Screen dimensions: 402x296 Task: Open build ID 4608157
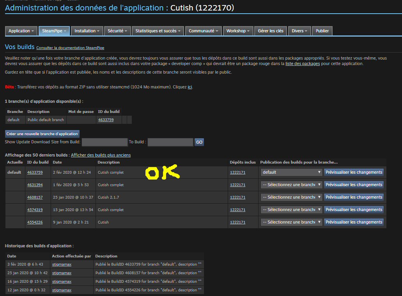tap(35, 197)
